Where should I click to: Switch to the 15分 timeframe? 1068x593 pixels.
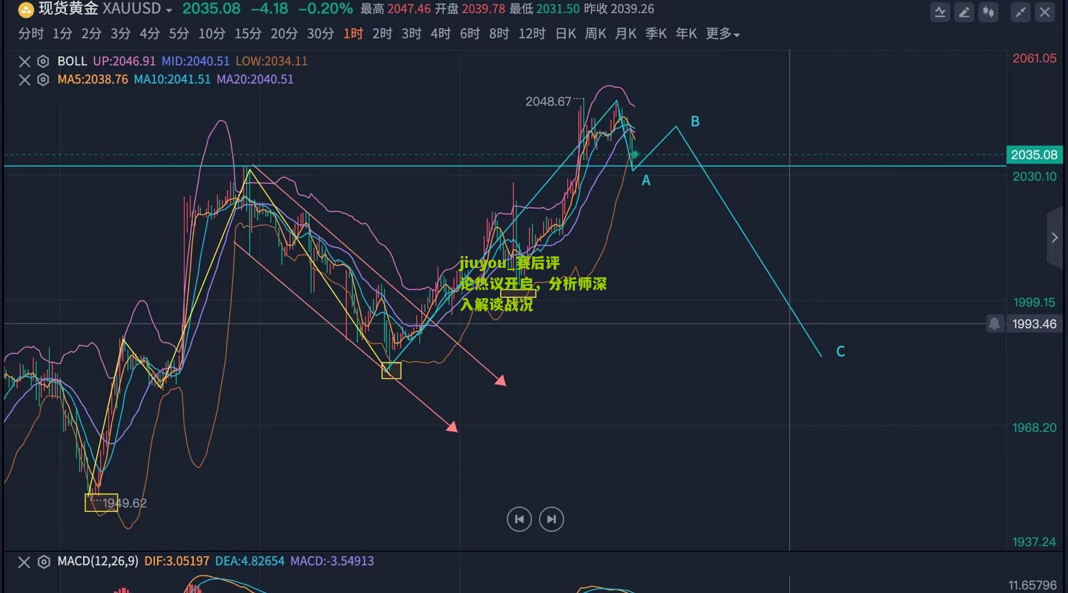point(248,34)
